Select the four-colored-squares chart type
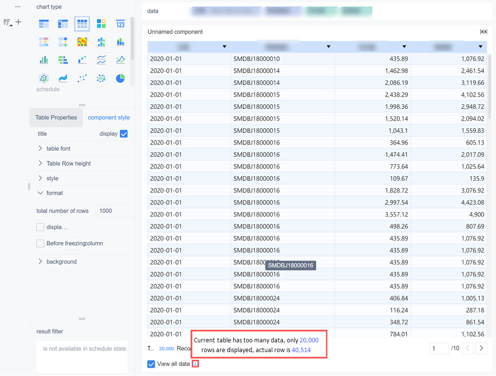 [101, 24]
